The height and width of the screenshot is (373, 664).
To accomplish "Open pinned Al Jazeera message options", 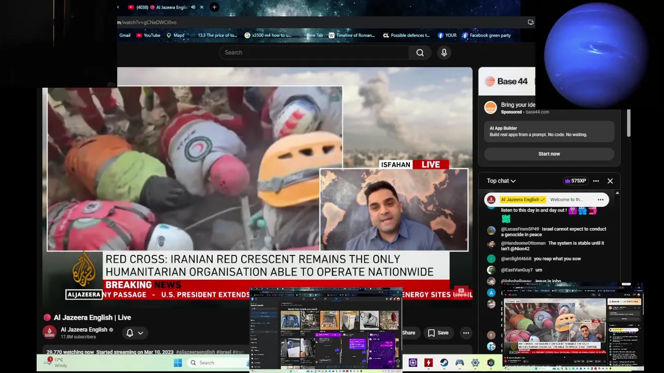I will pyautogui.click(x=600, y=199).
